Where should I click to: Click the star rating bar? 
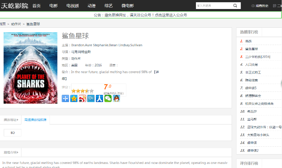pos(82,91)
